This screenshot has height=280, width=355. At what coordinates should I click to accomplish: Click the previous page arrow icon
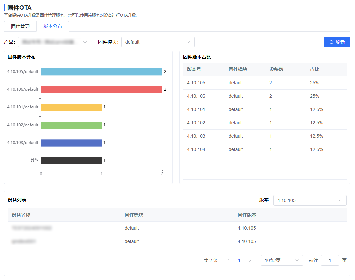[228, 260]
